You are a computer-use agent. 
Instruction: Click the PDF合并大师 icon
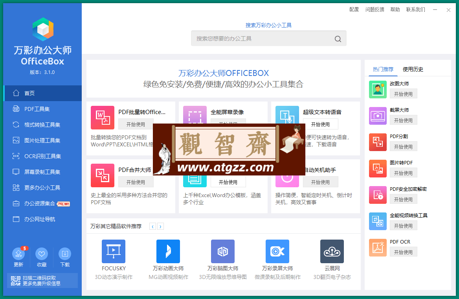click(x=103, y=175)
